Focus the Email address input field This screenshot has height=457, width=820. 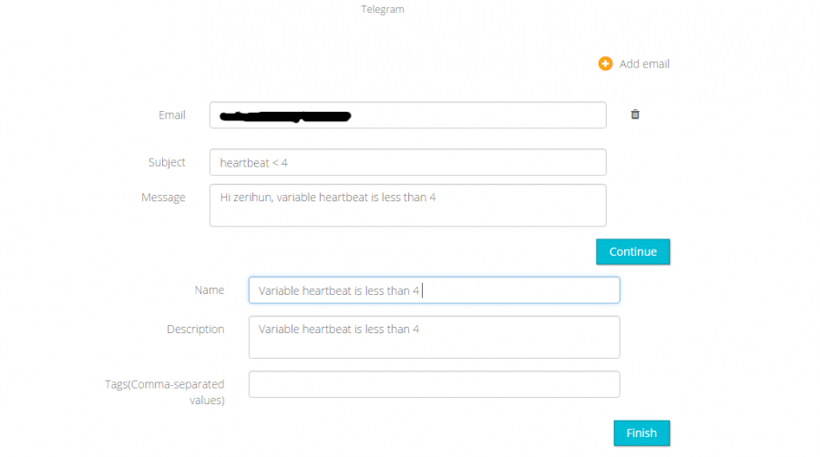tap(474, 116)
